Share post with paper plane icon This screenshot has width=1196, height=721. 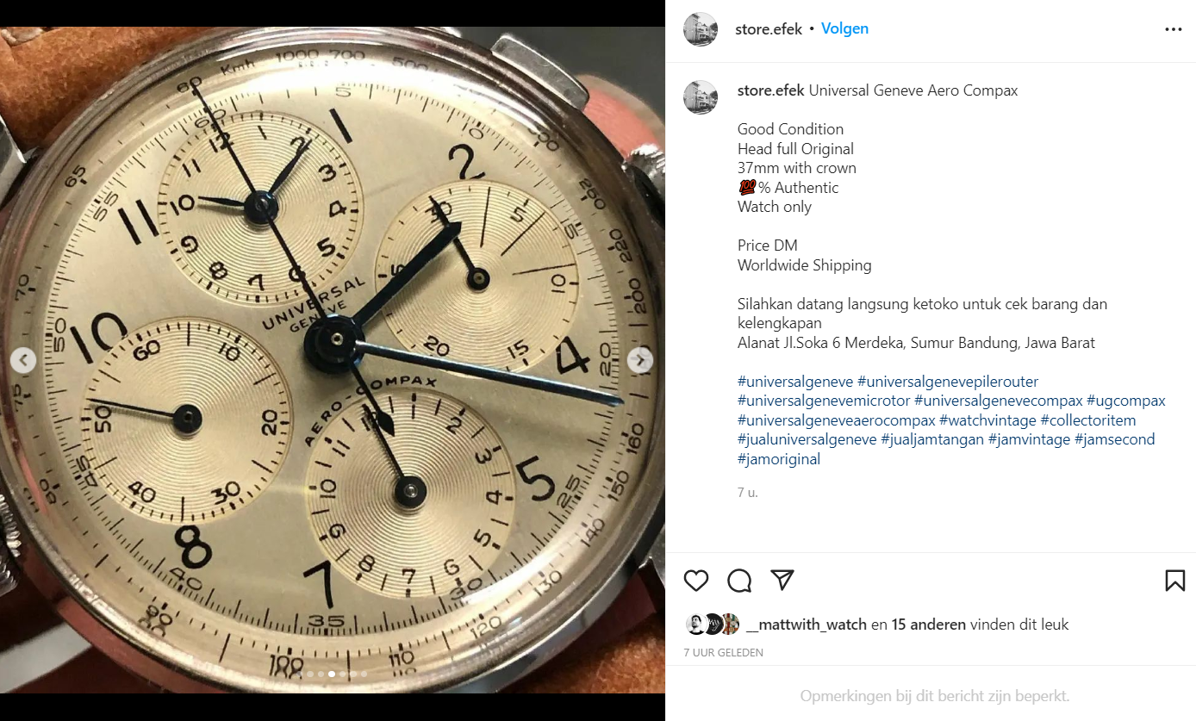[782, 580]
